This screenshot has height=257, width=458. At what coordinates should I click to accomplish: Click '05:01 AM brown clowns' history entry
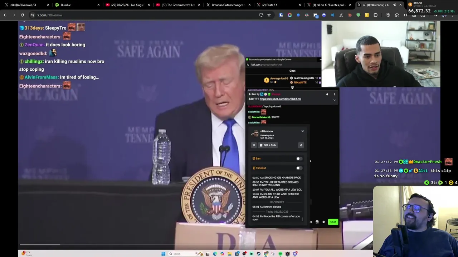tap(267, 207)
